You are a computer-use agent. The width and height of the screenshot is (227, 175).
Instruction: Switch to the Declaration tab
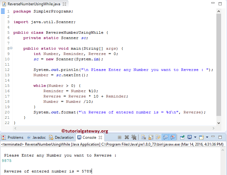pyautogui.click(x=61, y=137)
